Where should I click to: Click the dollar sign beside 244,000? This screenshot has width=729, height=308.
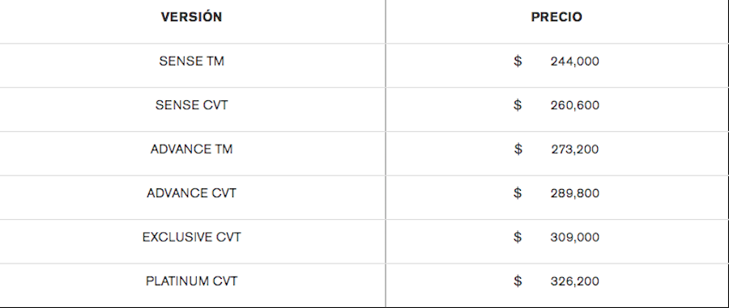(518, 61)
